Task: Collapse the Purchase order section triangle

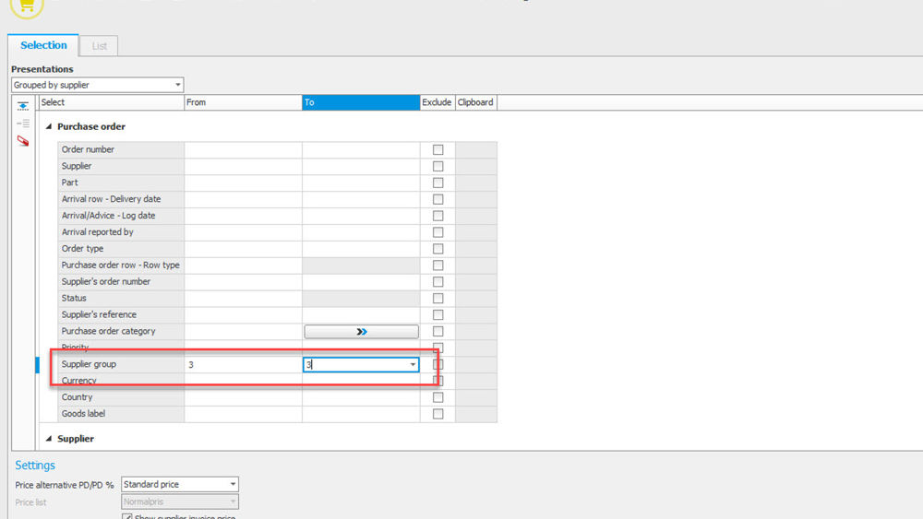Action: [x=49, y=127]
